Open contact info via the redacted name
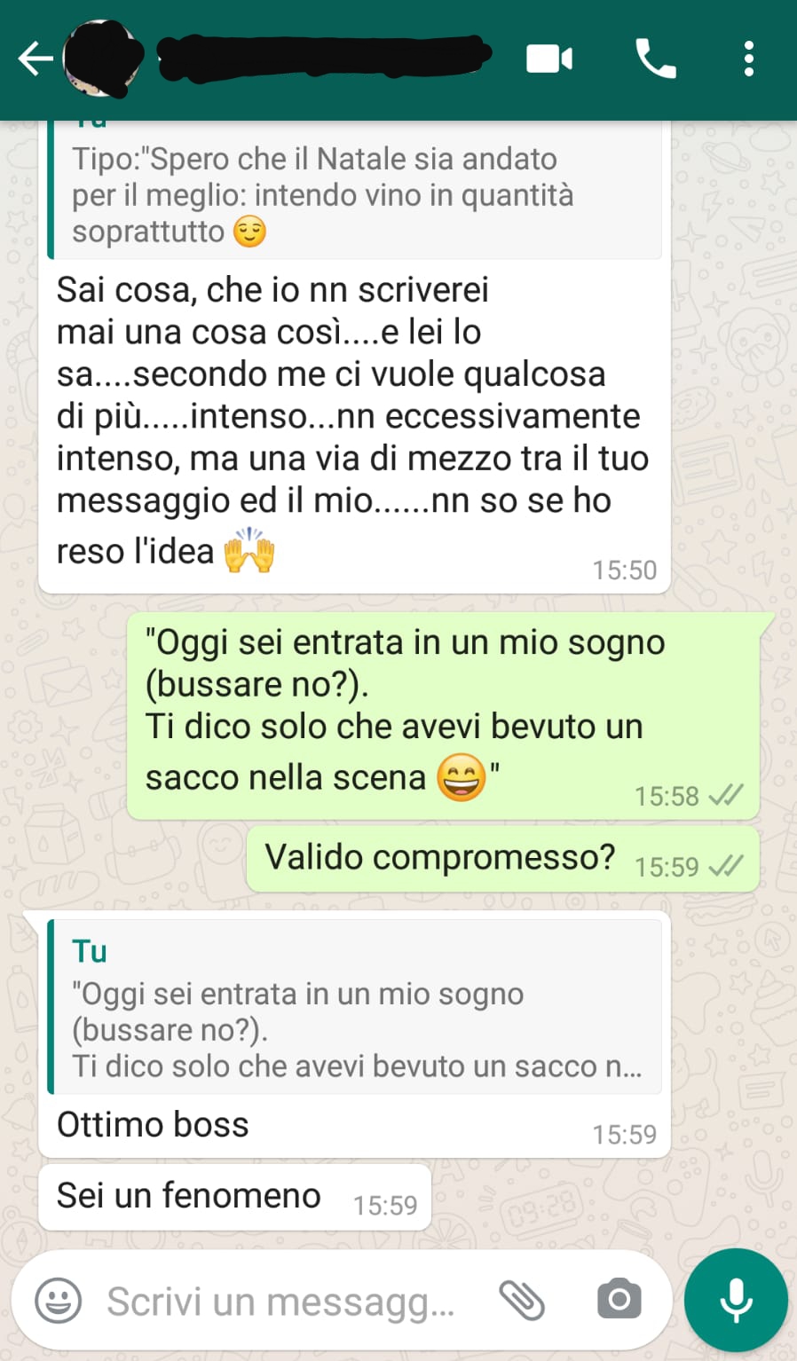 click(x=324, y=58)
